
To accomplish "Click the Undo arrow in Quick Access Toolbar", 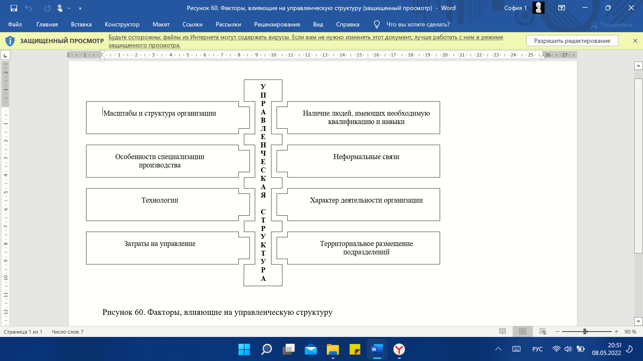I will [28, 8].
